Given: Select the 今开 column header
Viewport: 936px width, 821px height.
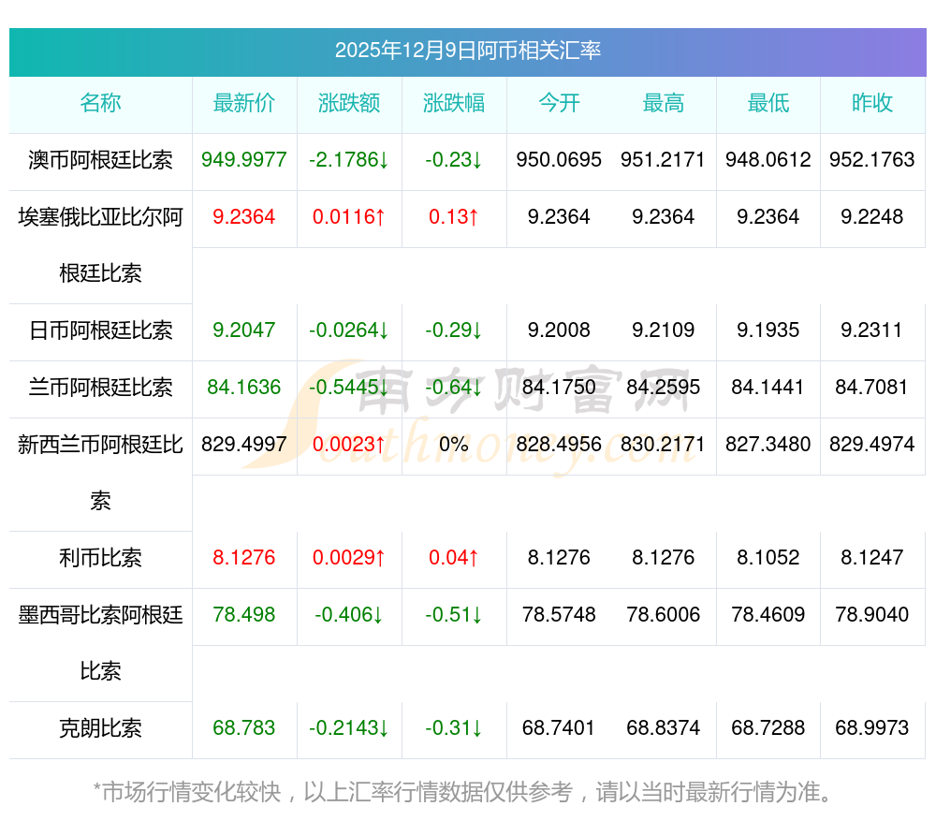Looking at the screenshot, I should pyautogui.click(x=559, y=103).
